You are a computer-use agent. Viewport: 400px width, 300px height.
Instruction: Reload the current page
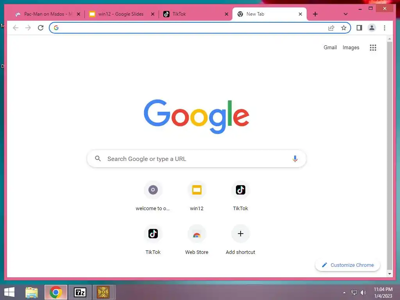41,28
